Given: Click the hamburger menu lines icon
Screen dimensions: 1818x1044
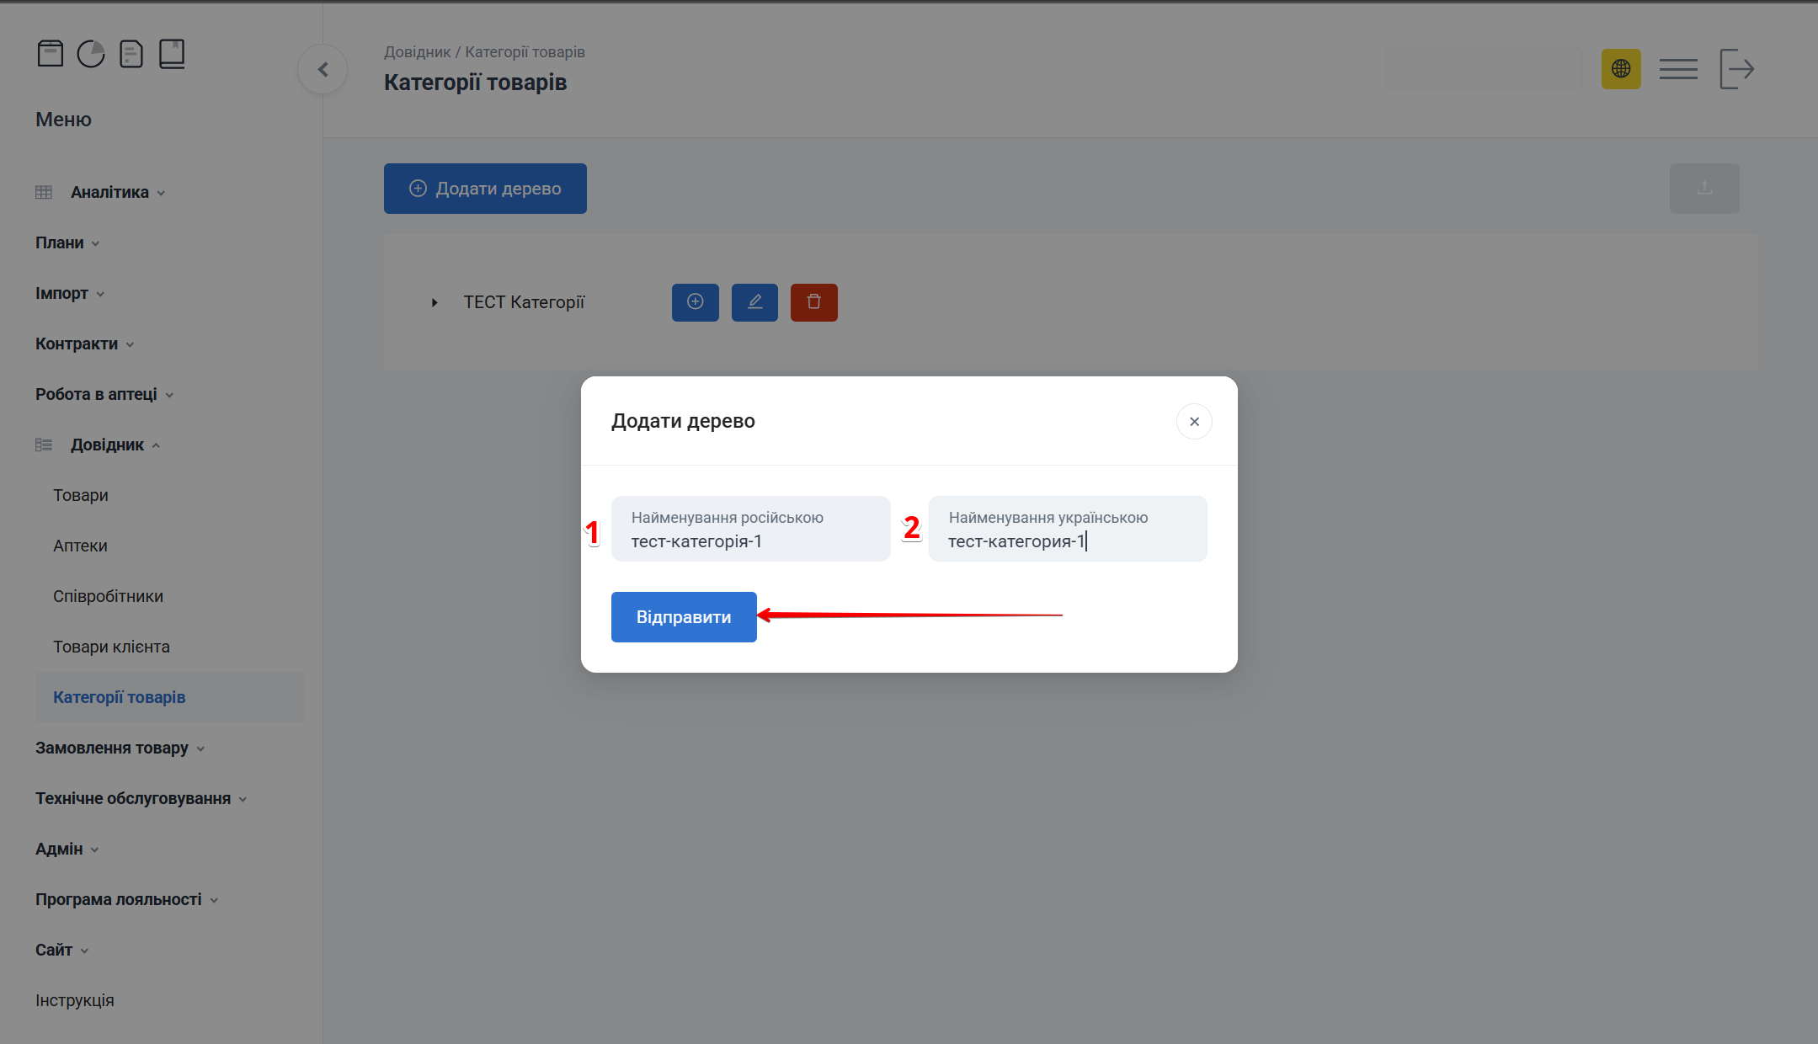Looking at the screenshot, I should 1678,69.
